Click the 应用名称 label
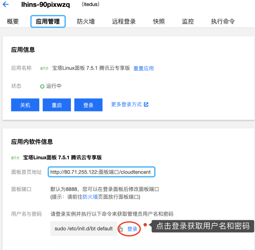Image resolution: width=255 pixels, height=250 pixels. coord(21,68)
